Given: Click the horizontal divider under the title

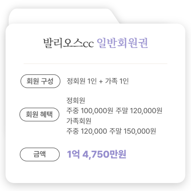Looking at the screenshot, I should 95,64.
